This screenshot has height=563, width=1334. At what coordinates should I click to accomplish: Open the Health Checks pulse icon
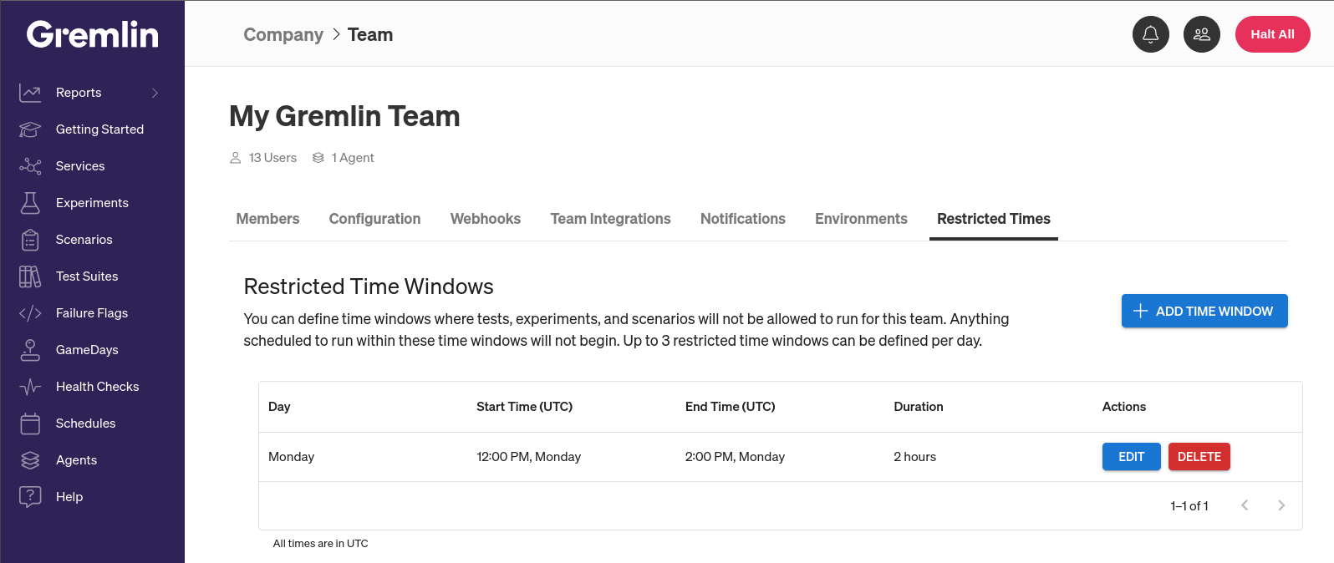click(x=30, y=387)
